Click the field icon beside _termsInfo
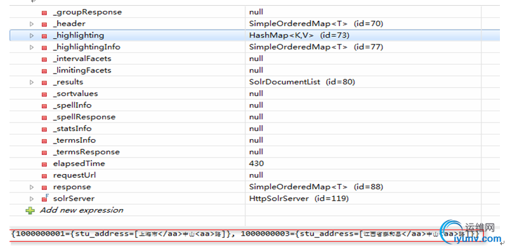505x249 pixels. click(x=44, y=140)
